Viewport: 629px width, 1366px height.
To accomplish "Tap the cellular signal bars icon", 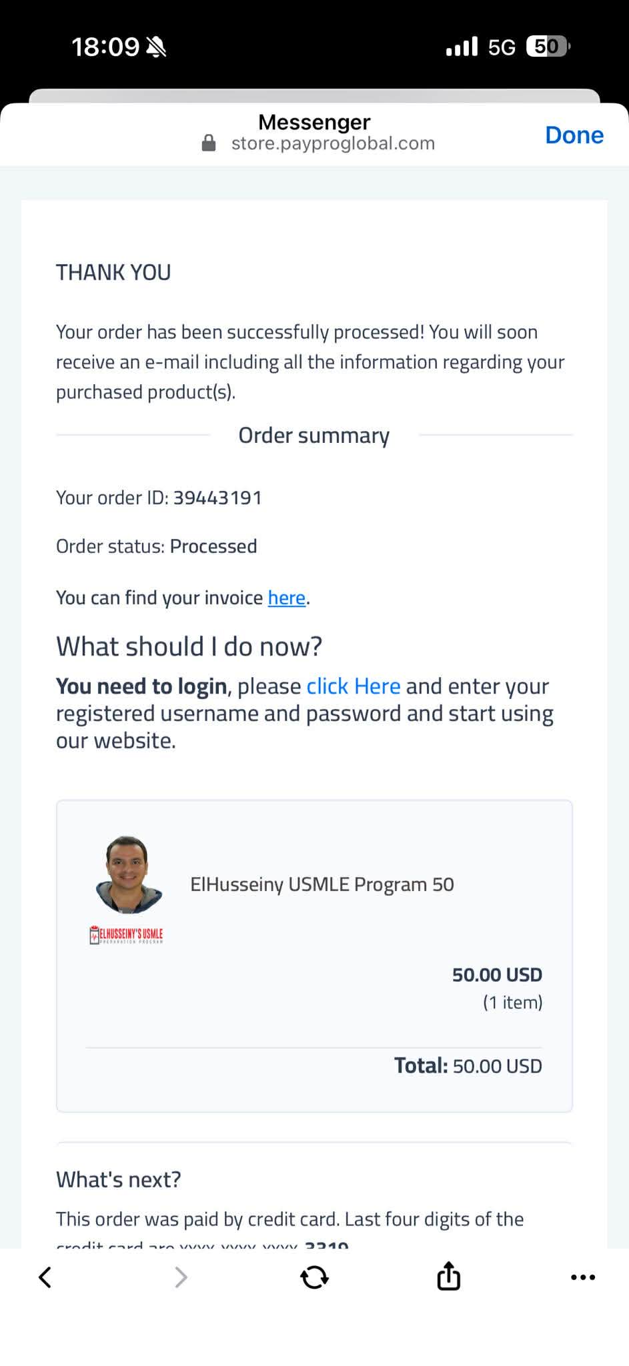I will (462, 47).
